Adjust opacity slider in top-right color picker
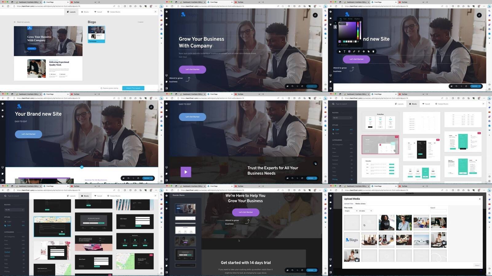This screenshot has width=492, height=276. tap(360, 30)
